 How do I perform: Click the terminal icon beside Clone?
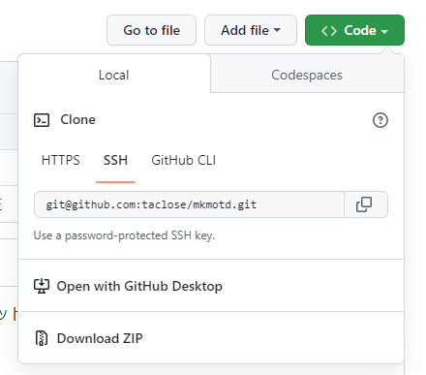click(x=42, y=120)
